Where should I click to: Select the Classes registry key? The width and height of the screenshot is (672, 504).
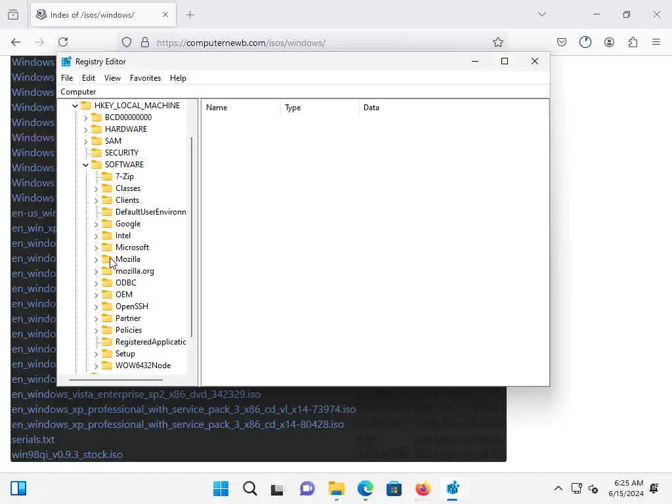coord(128,188)
